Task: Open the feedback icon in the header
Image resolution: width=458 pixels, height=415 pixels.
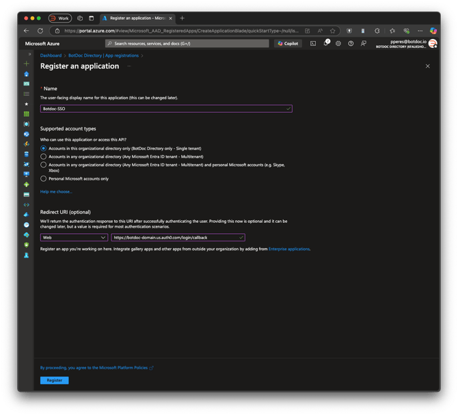Action: click(364, 44)
